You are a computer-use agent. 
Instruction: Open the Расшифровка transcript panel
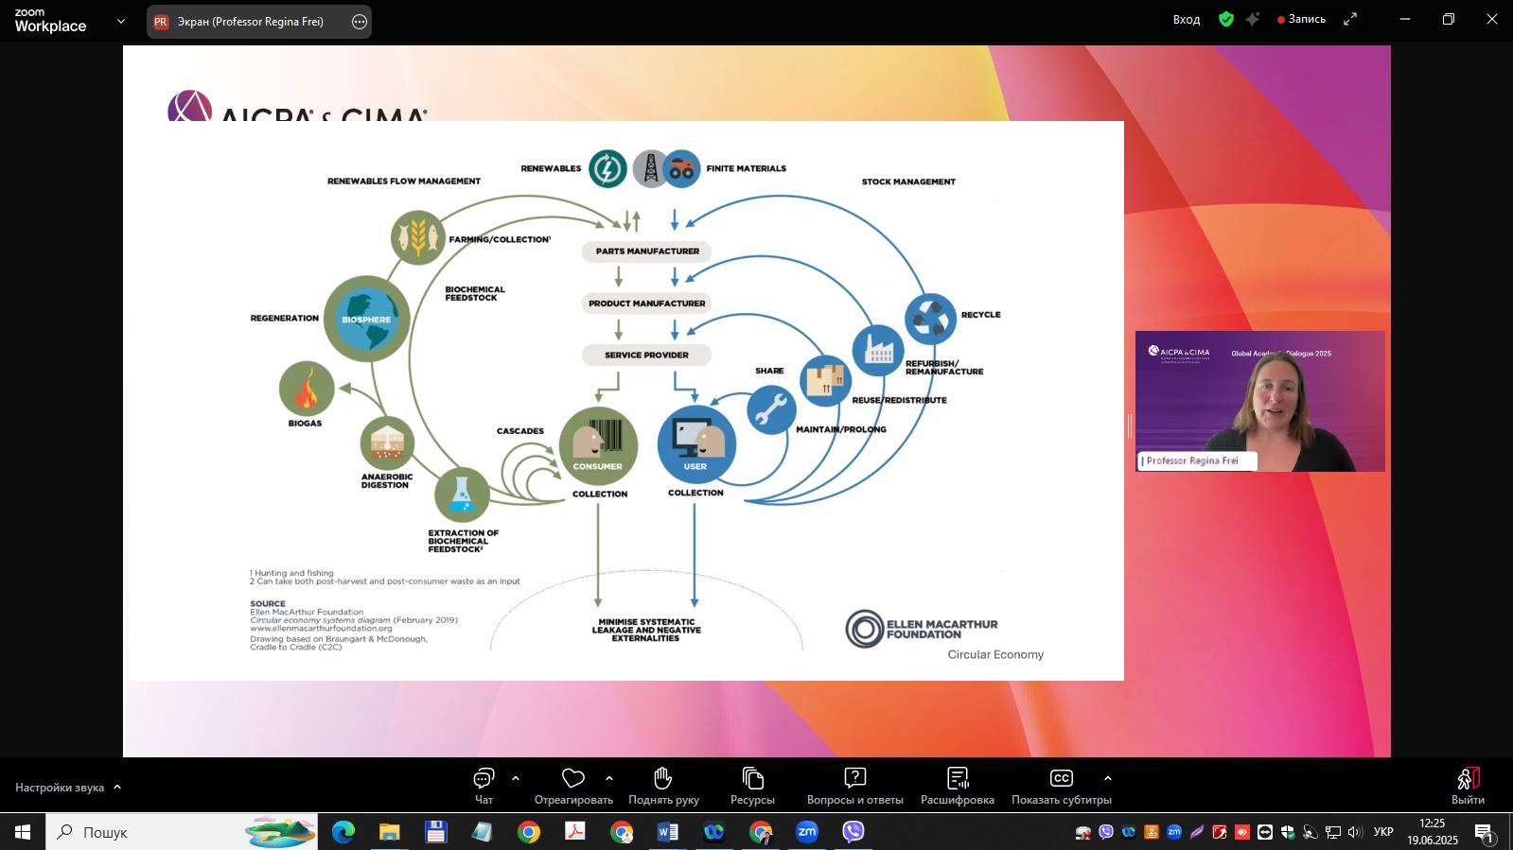[x=957, y=786]
